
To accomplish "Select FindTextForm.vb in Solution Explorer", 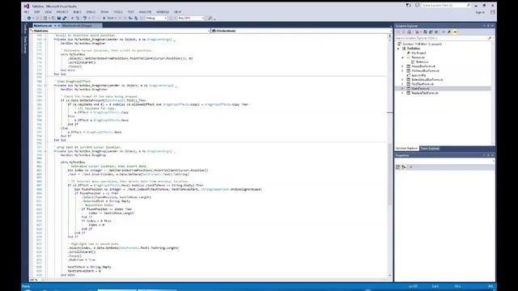I will pos(422,84).
